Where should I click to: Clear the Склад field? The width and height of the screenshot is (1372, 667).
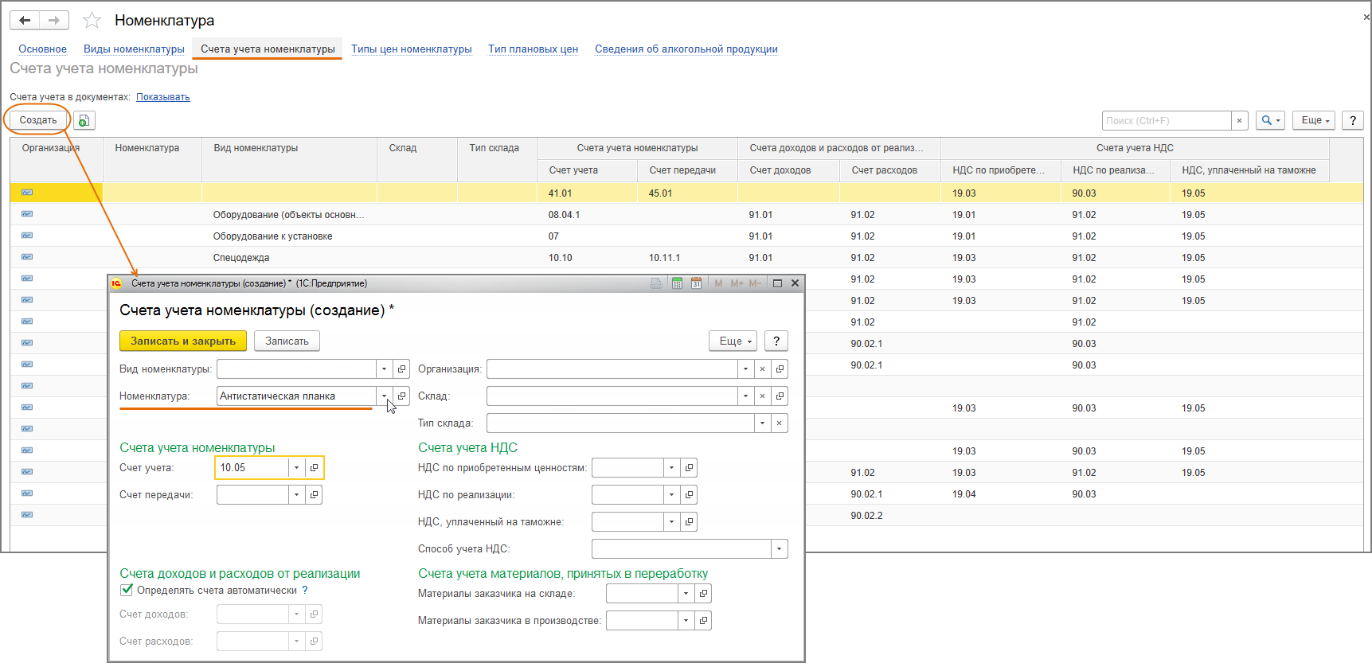[x=762, y=396]
